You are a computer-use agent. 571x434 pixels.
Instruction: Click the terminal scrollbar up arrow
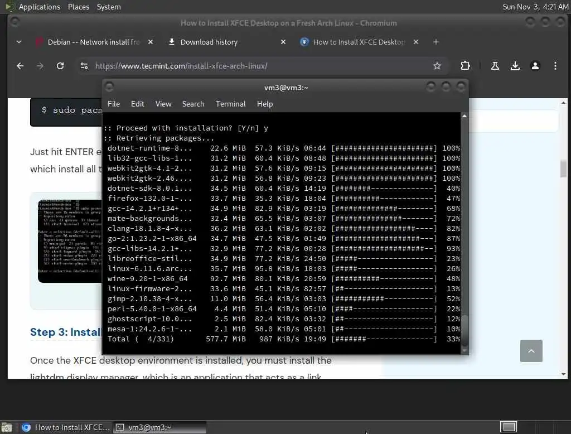464,116
